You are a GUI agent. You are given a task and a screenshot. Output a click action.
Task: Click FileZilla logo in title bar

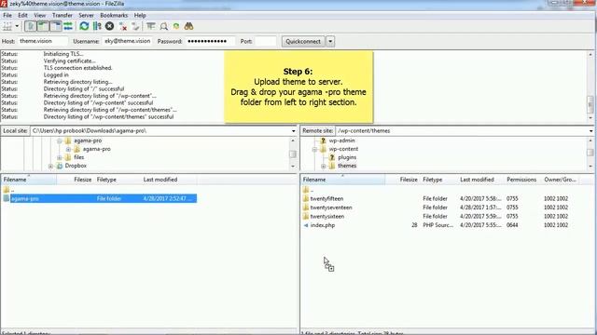pos(4,4)
